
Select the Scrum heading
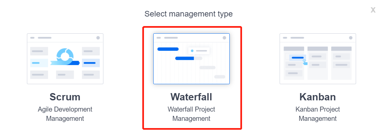[x=65, y=97]
